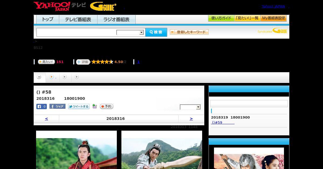Go to next day with > link
Image resolution: width=323 pixels, height=169 pixels.
191,119
